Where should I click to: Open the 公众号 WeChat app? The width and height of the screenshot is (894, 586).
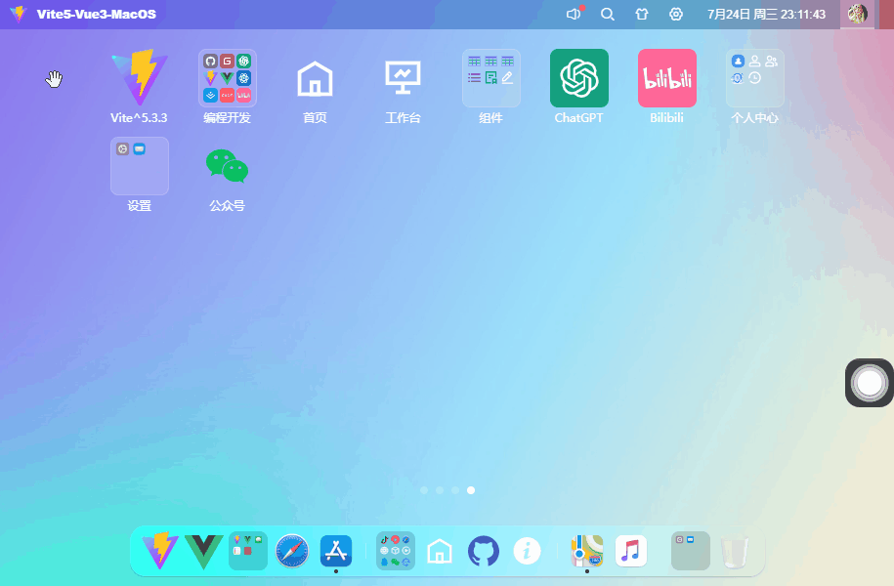228,166
